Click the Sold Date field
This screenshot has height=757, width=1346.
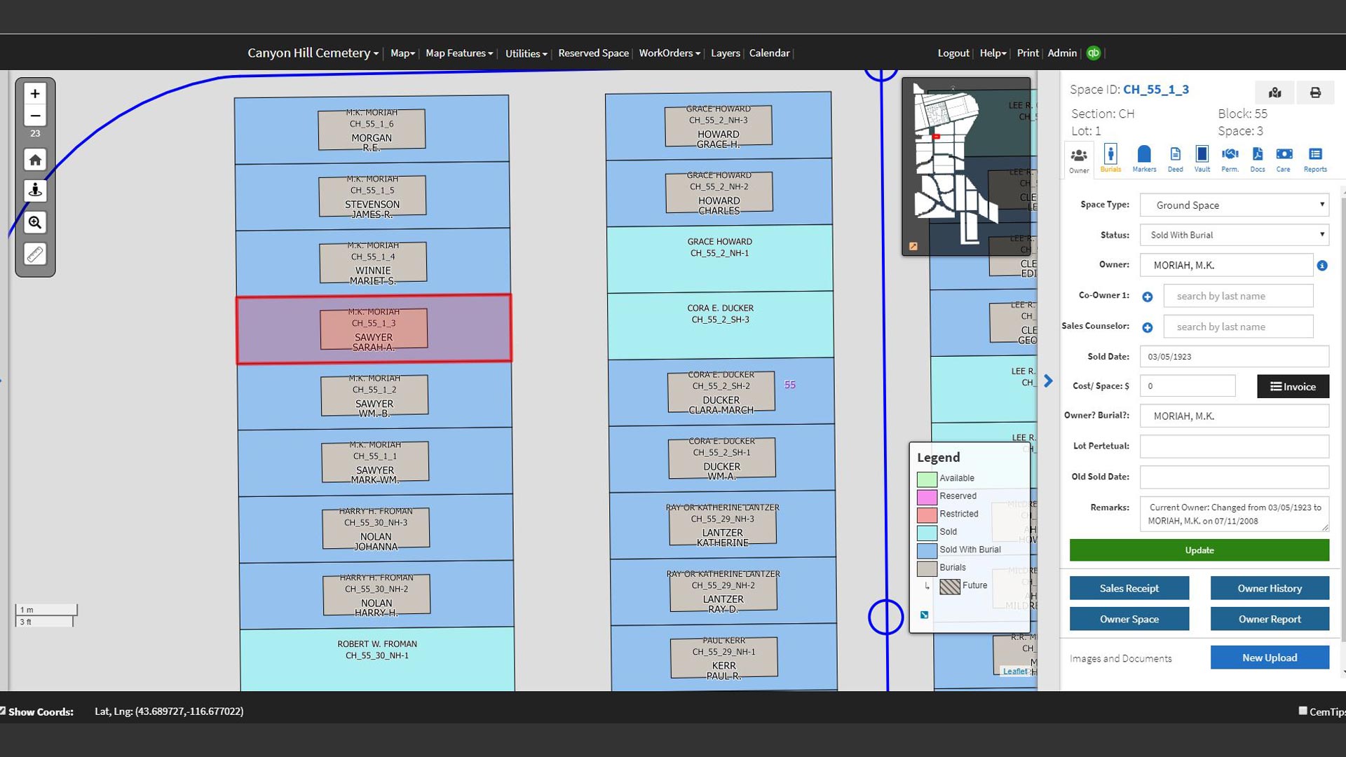point(1235,356)
